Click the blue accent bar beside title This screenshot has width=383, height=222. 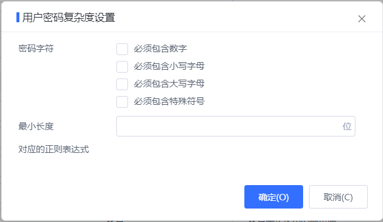(x=18, y=18)
